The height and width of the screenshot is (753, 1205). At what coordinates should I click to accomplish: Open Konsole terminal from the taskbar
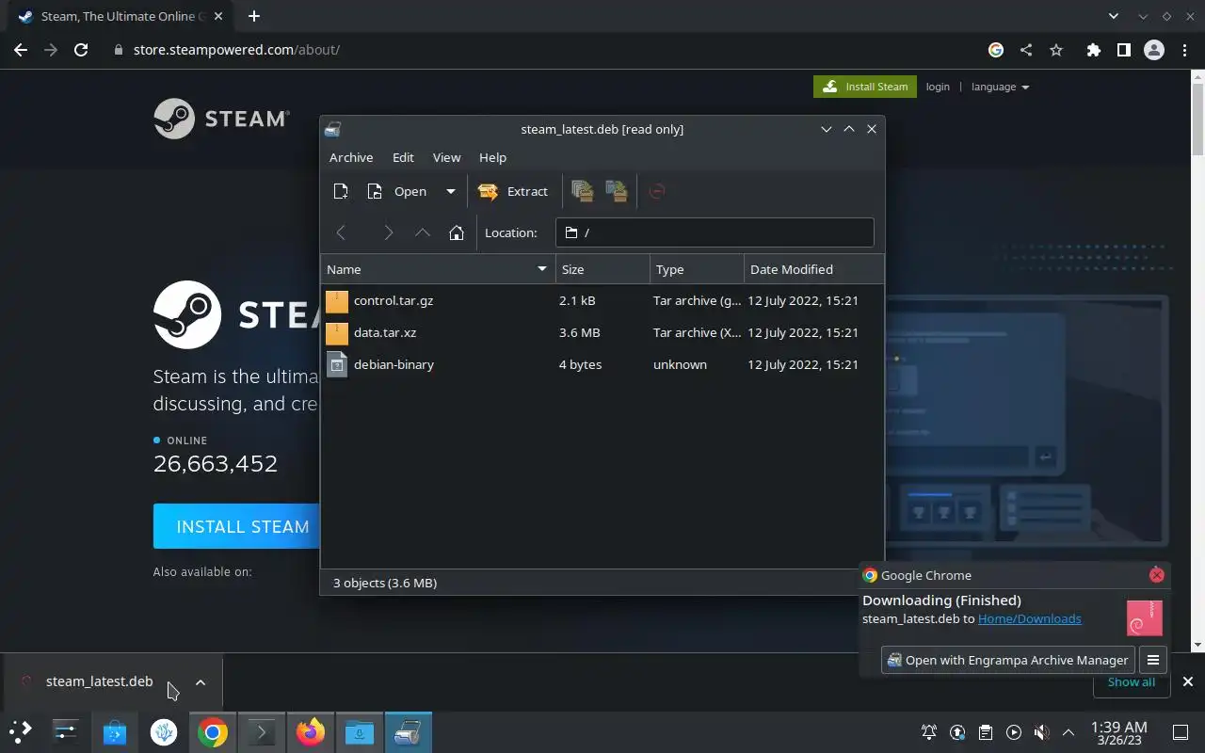click(x=261, y=732)
